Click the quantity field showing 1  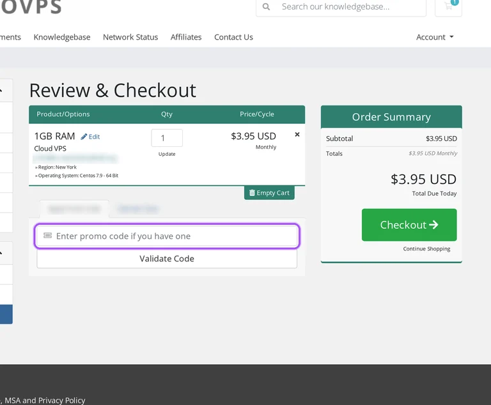tap(167, 138)
